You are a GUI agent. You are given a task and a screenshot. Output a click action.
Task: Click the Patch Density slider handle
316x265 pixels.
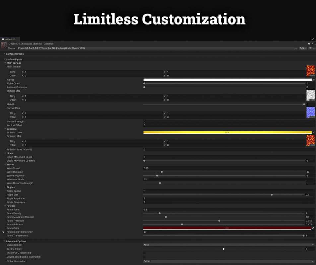[159, 213]
